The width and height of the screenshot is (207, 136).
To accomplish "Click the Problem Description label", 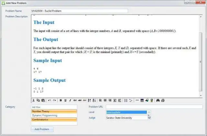I will pyautogui.click(x=16, y=16).
